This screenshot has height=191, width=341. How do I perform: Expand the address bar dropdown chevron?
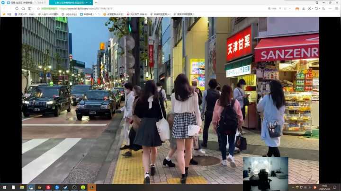click(x=290, y=9)
